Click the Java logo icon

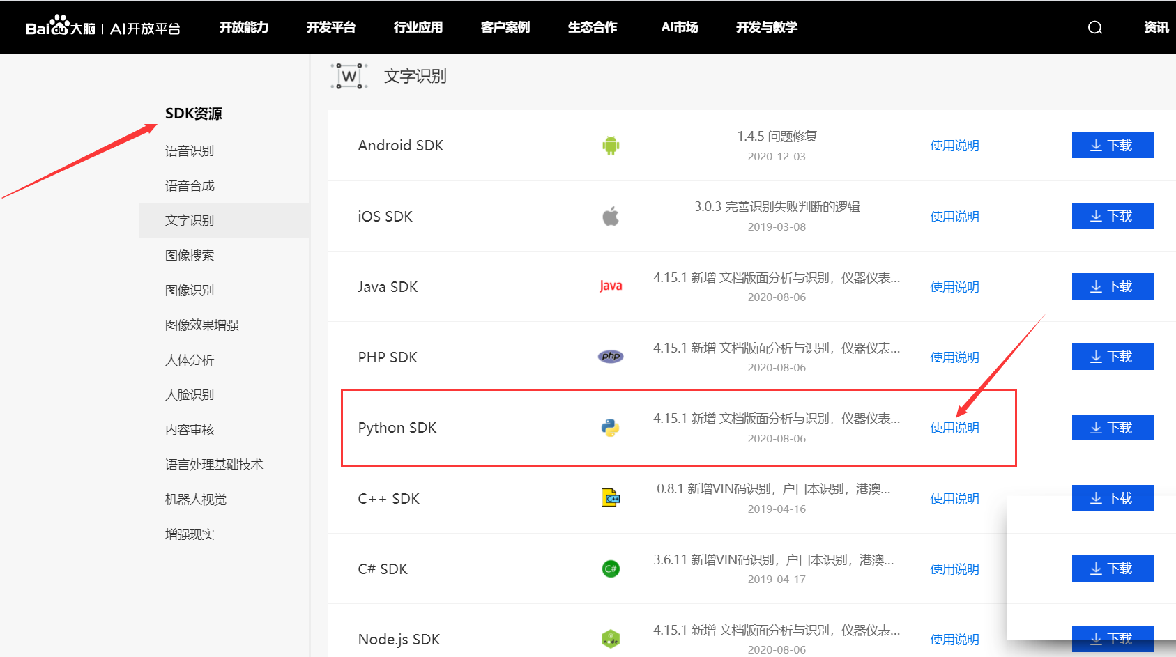click(x=611, y=286)
